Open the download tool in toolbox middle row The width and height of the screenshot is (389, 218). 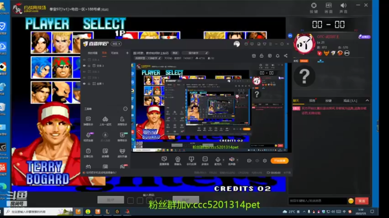(105, 137)
